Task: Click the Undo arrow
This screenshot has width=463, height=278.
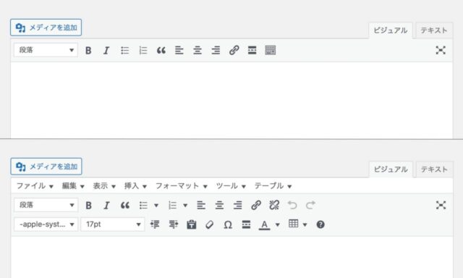Action: pos(292,206)
